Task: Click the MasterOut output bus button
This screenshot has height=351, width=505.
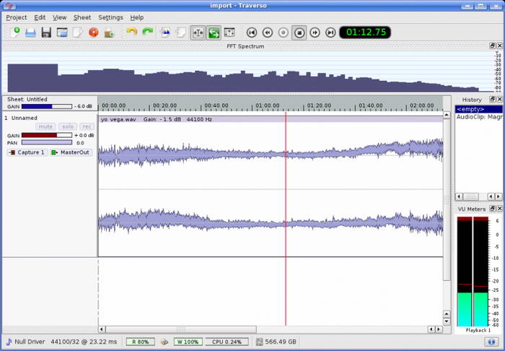Action: click(x=71, y=152)
